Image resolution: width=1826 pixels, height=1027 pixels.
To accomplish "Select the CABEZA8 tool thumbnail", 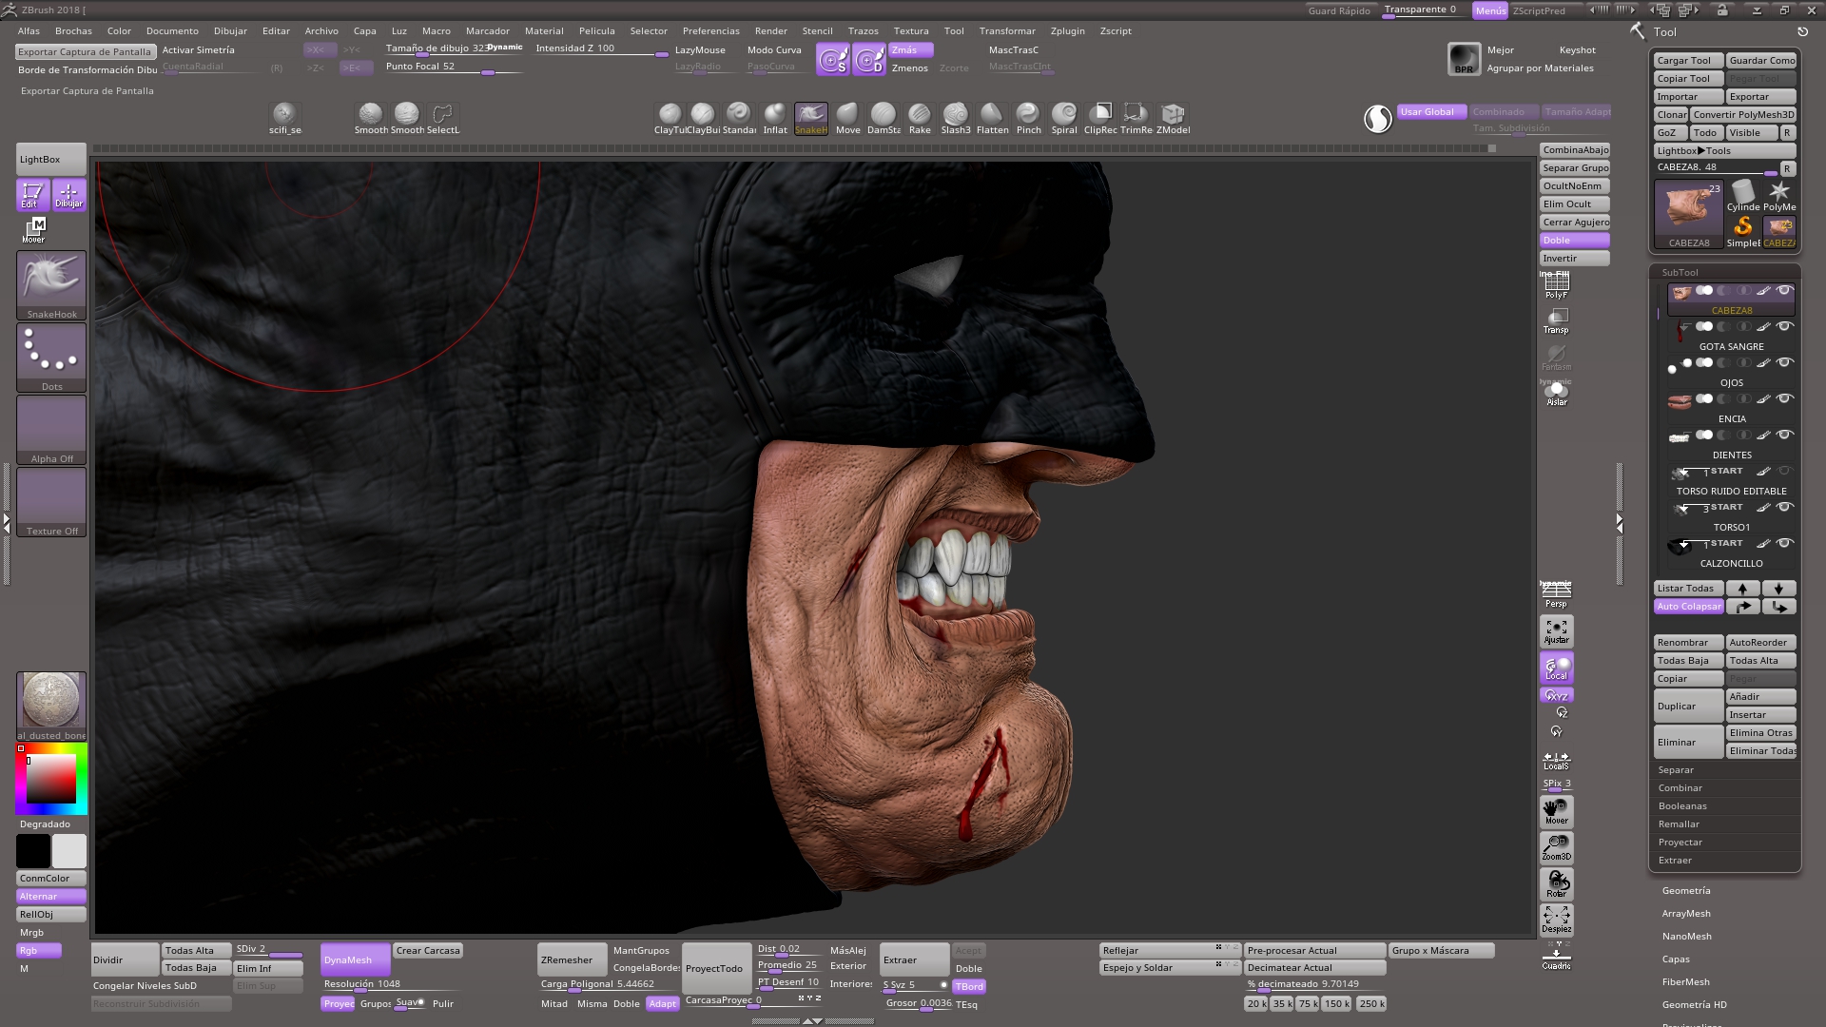I will click(1688, 214).
